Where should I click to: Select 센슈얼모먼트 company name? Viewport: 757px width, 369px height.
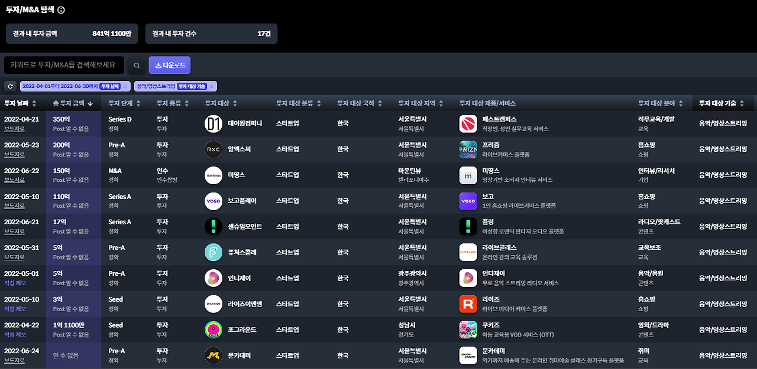point(245,227)
